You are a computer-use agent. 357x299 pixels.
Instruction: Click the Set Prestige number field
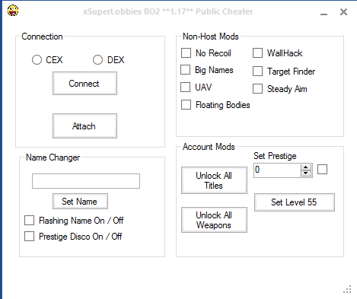click(277, 170)
